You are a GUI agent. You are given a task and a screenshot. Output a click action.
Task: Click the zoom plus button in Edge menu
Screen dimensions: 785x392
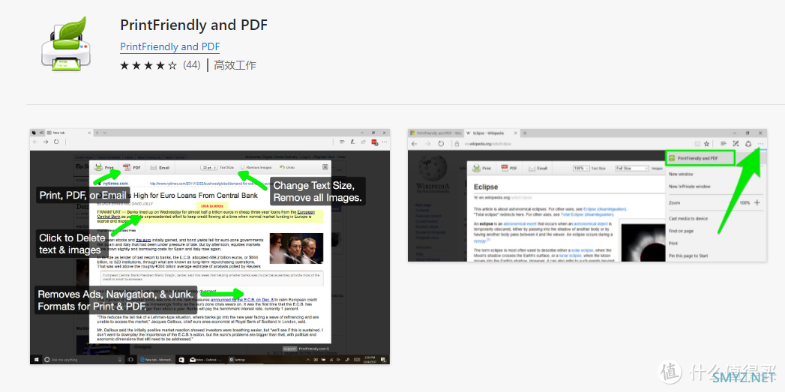click(757, 203)
